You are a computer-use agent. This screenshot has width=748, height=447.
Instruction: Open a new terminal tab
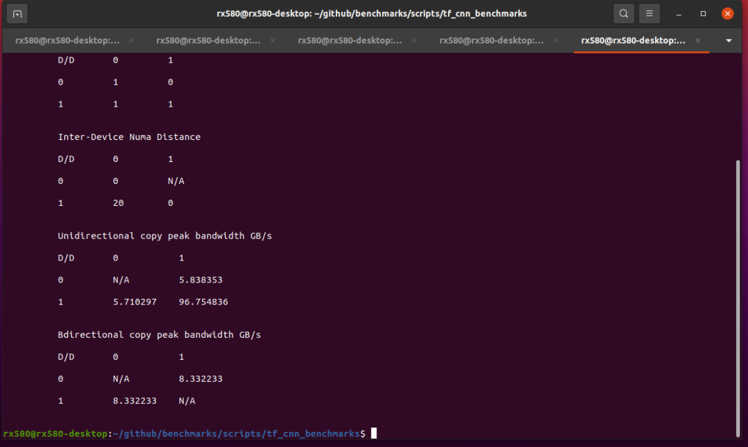point(17,14)
